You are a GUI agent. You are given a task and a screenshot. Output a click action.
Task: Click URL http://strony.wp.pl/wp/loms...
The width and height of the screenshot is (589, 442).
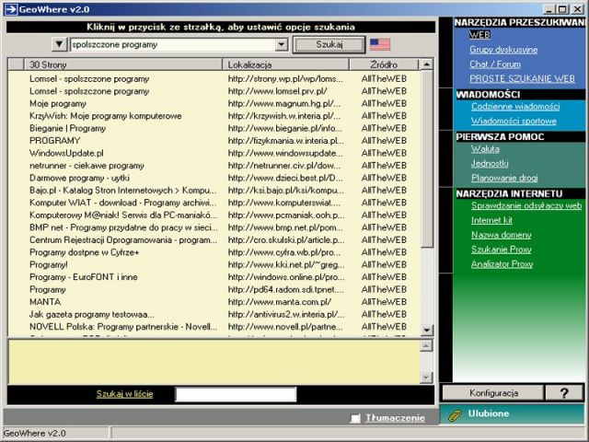point(285,78)
